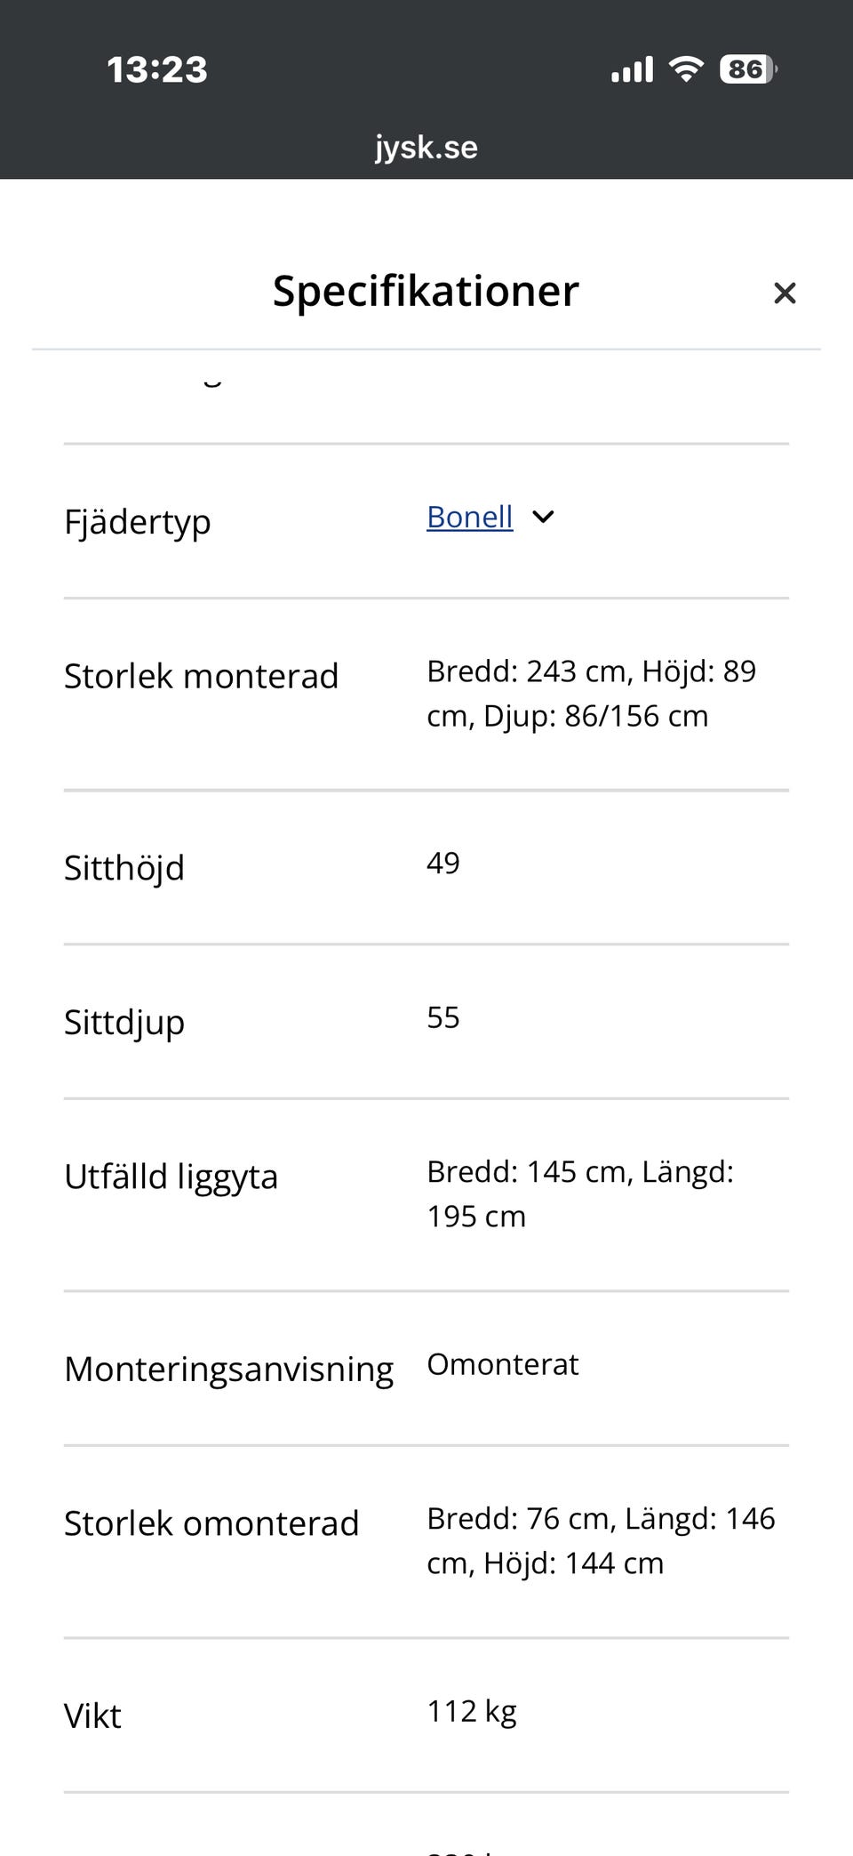This screenshot has width=853, height=1856.
Task: Select the Storlek omonterad row label
Action: click(x=211, y=1523)
